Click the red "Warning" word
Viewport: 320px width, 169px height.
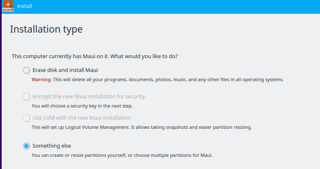[x=41, y=79]
